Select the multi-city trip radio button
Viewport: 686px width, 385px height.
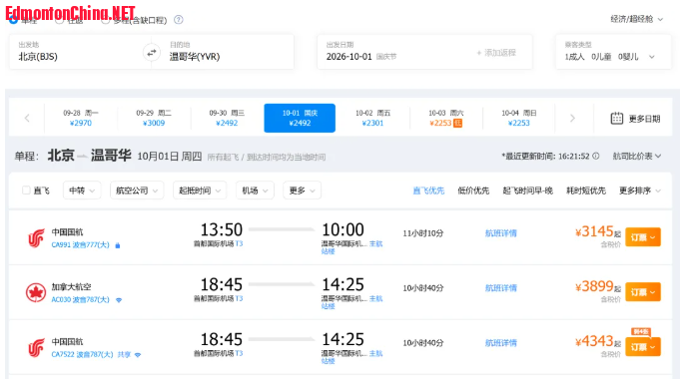coord(106,20)
